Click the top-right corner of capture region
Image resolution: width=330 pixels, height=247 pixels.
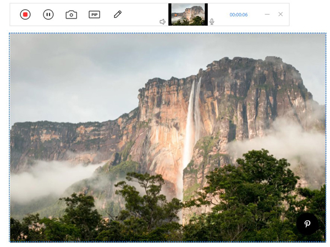[x=326, y=33]
